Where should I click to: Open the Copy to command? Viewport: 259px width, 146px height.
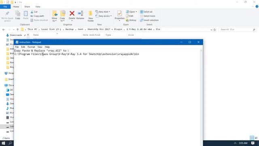pyautogui.click(x=62, y=16)
